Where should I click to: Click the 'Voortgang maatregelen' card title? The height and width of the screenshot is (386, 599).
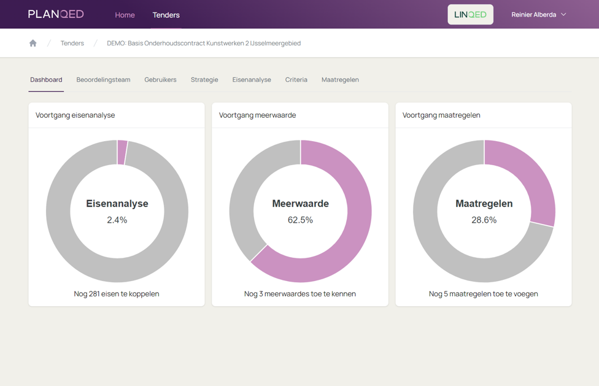point(441,115)
